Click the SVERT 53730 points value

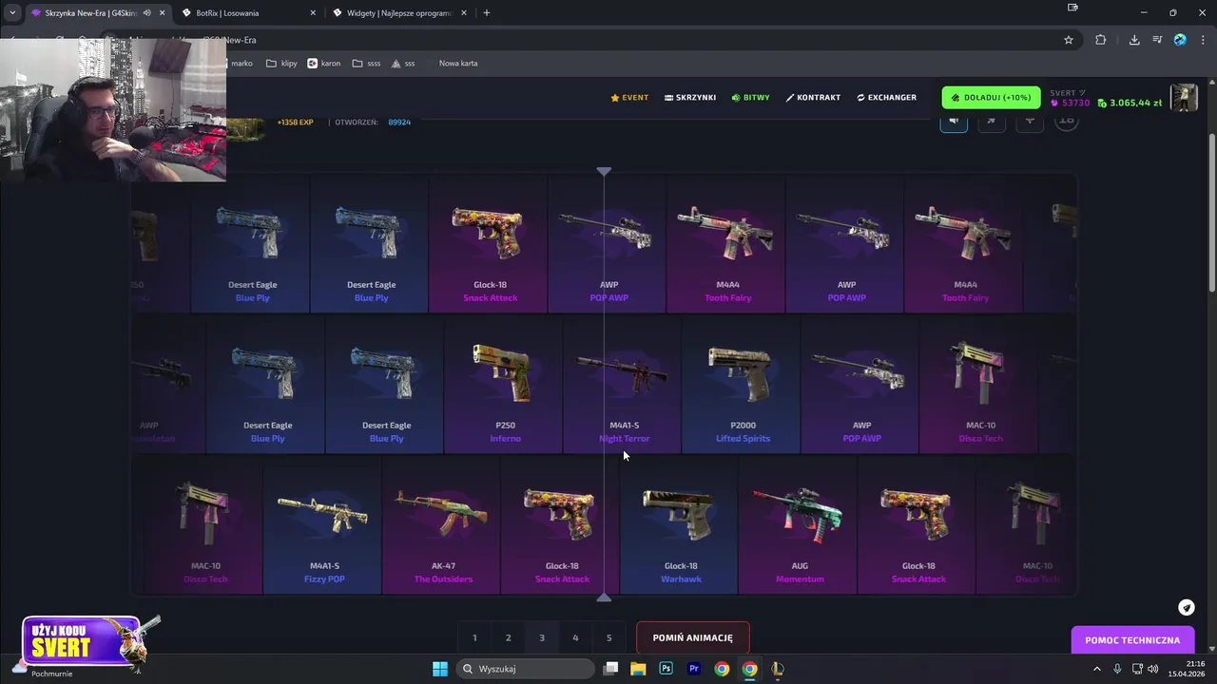click(x=1070, y=103)
